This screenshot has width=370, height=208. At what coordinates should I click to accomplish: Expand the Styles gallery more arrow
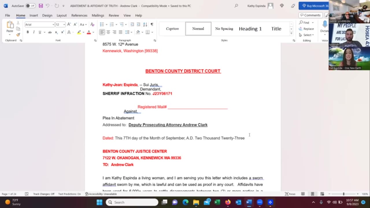pos(291,34)
